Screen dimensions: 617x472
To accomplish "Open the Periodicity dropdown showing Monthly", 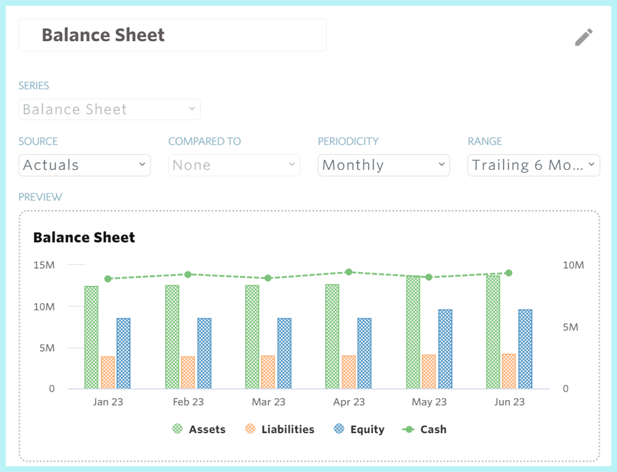I will (383, 165).
